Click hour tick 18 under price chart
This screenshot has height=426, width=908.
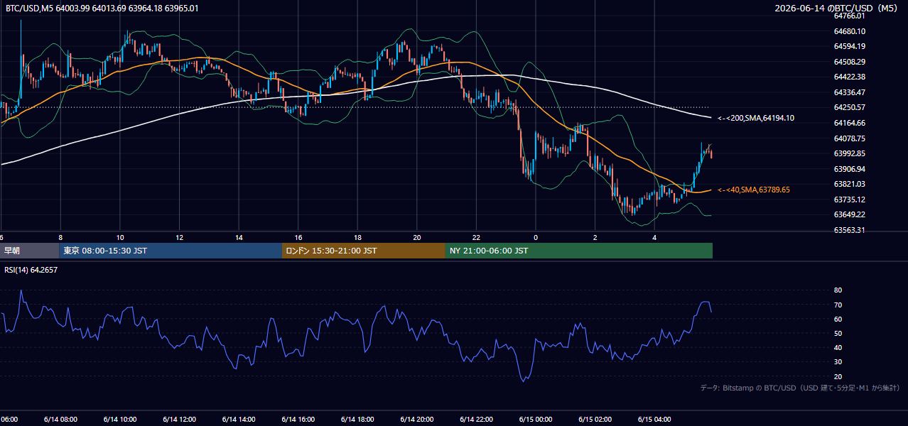pos(357,237)
